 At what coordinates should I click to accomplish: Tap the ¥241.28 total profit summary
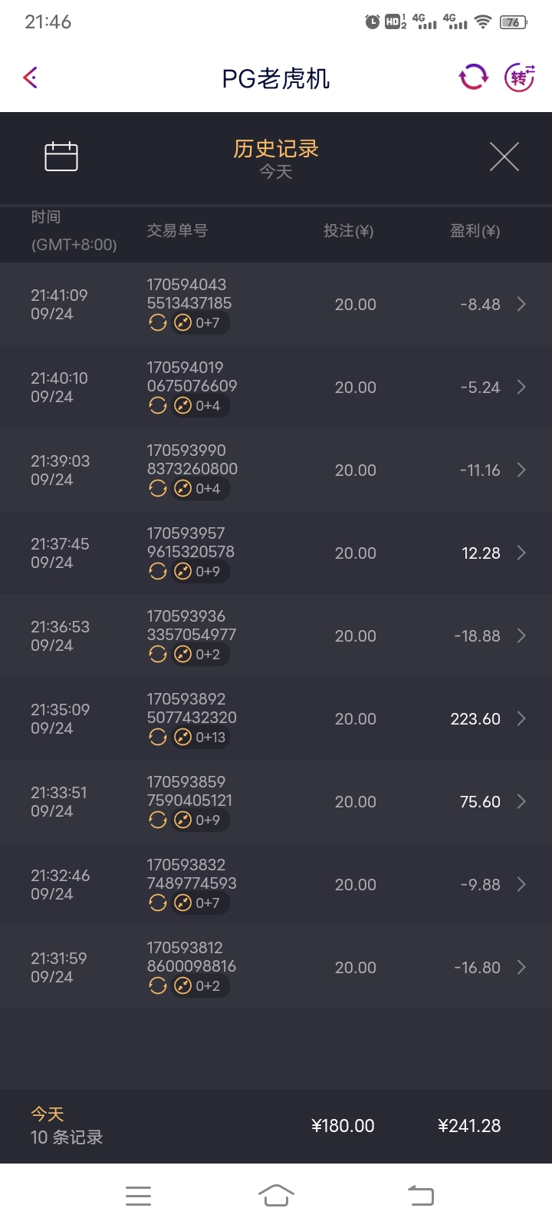468,1126
